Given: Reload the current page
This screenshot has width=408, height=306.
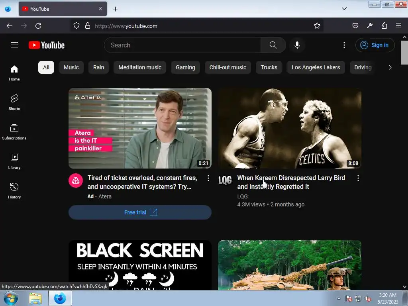Looking at the screenshot, I should coord(38,26).
